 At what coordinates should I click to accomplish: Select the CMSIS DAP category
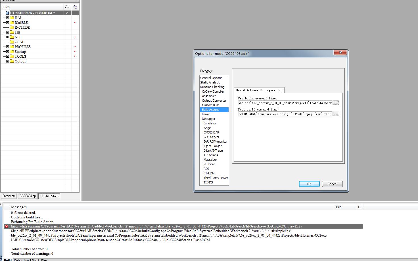[x=211, y=132]
